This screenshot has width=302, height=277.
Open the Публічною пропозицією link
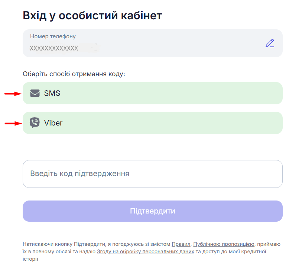tap(224, 244)
